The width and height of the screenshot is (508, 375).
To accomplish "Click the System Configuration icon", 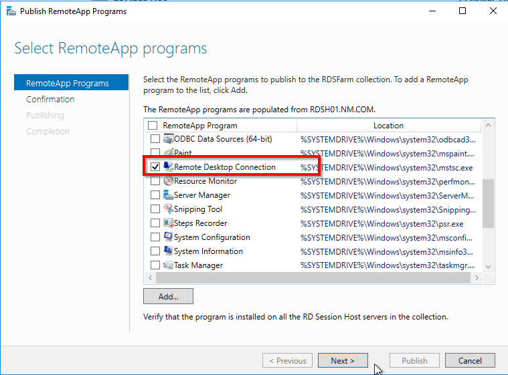I will pos(169,237).
